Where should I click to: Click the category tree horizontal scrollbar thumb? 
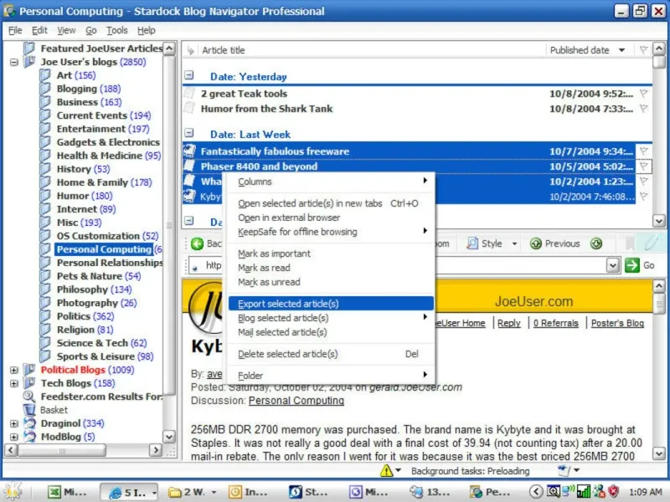coord(62,450)
